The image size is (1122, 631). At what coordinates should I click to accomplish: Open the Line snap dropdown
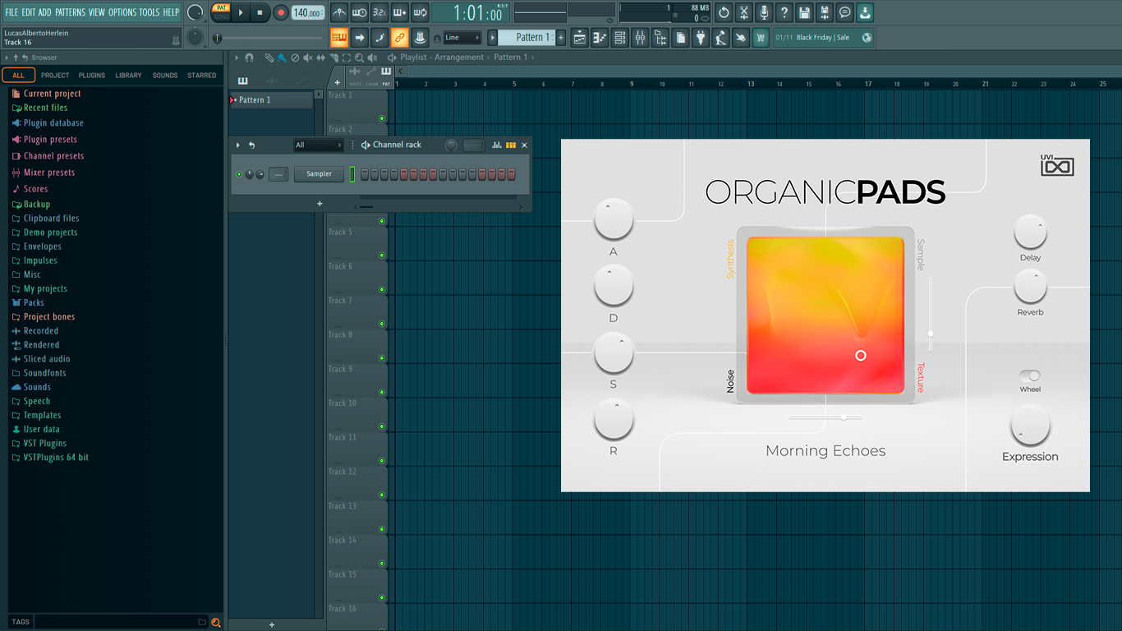tap(462, 38)
